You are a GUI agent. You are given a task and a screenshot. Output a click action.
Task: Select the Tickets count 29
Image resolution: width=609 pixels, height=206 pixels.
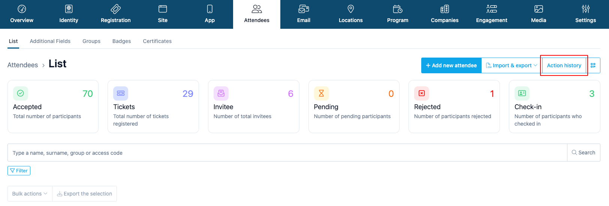(188, 94)
